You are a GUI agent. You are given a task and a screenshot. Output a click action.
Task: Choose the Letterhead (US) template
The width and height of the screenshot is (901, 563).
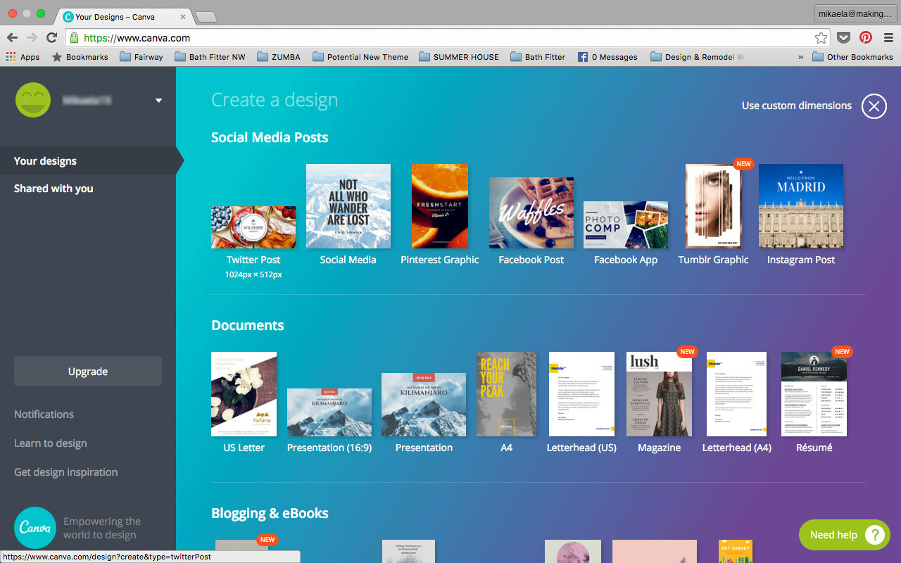[582, 394]
